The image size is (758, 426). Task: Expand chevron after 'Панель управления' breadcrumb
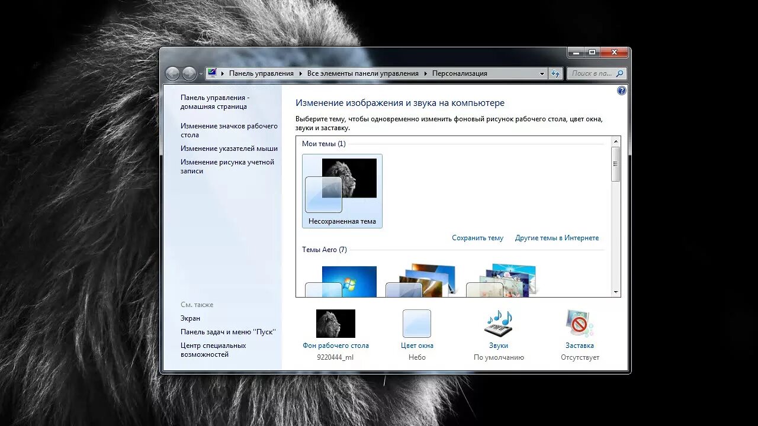300,74
